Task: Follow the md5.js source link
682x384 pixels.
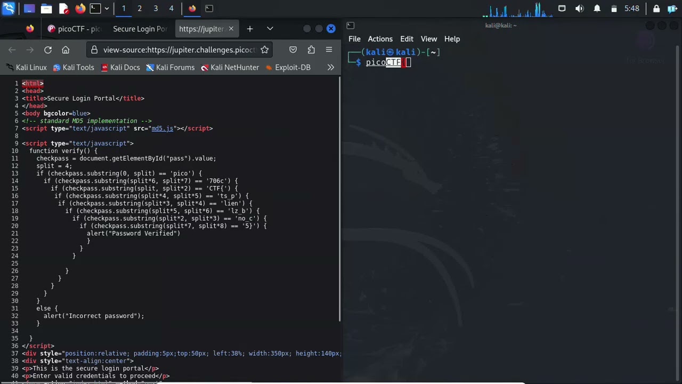Action: click(162, 129)
